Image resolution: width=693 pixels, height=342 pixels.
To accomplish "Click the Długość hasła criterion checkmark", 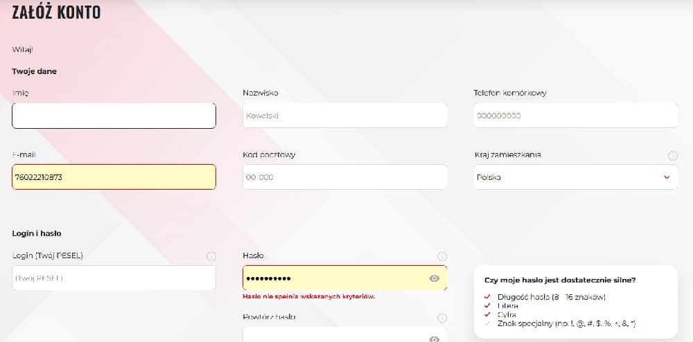I will 487,297.
